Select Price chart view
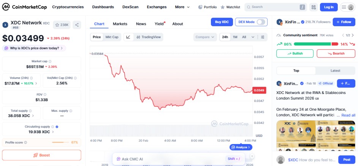358x166 pixels. 97,37
